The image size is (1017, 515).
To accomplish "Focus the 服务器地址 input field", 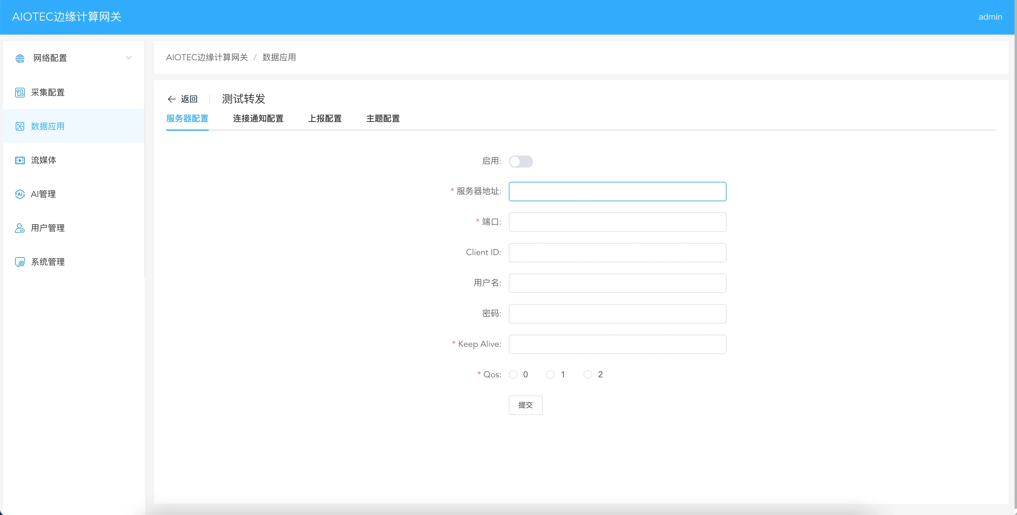I will (617, 192).
